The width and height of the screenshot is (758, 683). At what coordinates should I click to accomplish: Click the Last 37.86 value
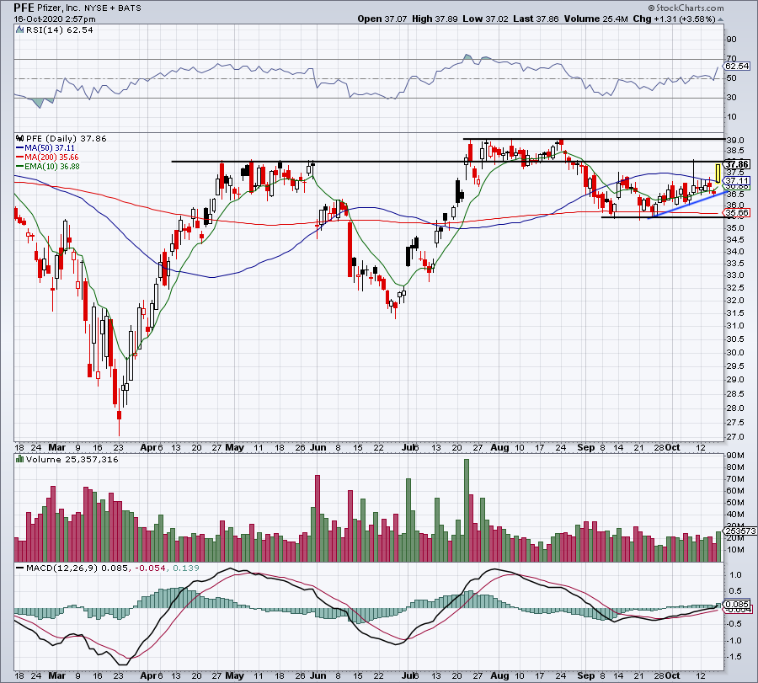(536, 19)
